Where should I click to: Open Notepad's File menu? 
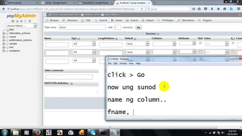pos(110,63)
